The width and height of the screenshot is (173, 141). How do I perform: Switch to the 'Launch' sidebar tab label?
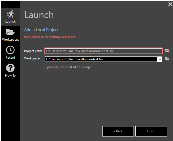pos(10,22)
